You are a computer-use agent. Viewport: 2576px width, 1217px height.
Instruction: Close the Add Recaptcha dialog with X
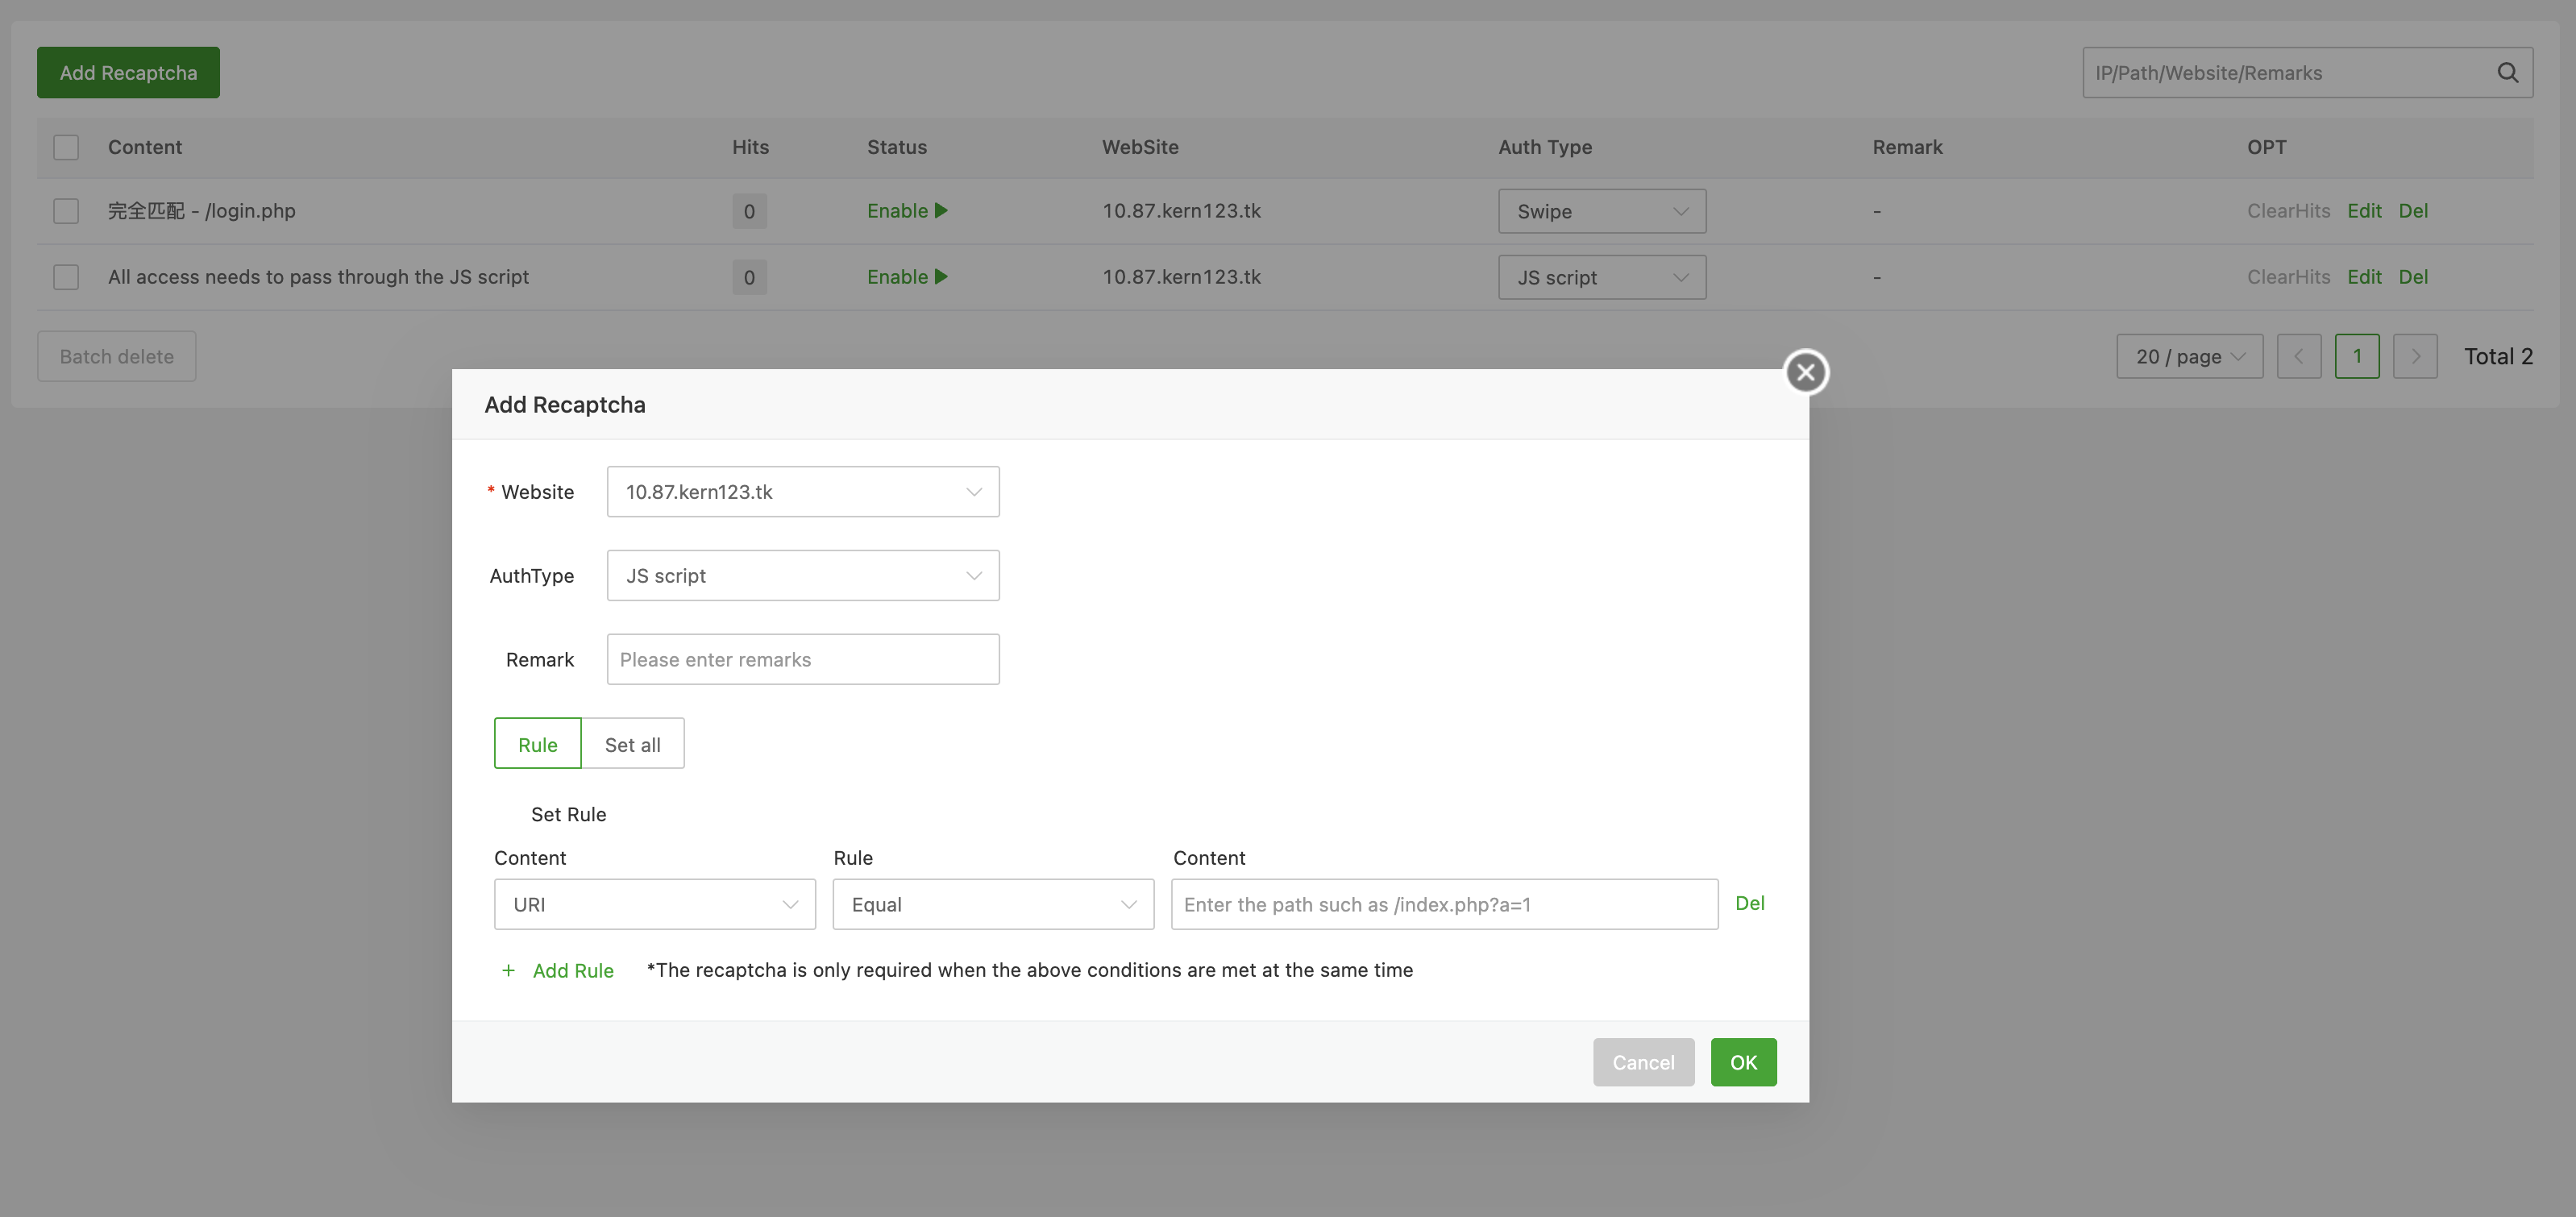click(1805, 373)
